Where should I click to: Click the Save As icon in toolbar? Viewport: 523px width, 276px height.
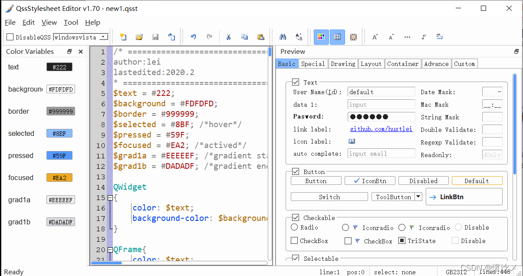click(172, 37)
